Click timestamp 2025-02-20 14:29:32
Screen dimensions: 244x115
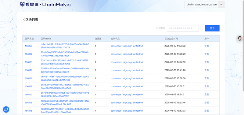pyautogui.click(x=175, y=46)
